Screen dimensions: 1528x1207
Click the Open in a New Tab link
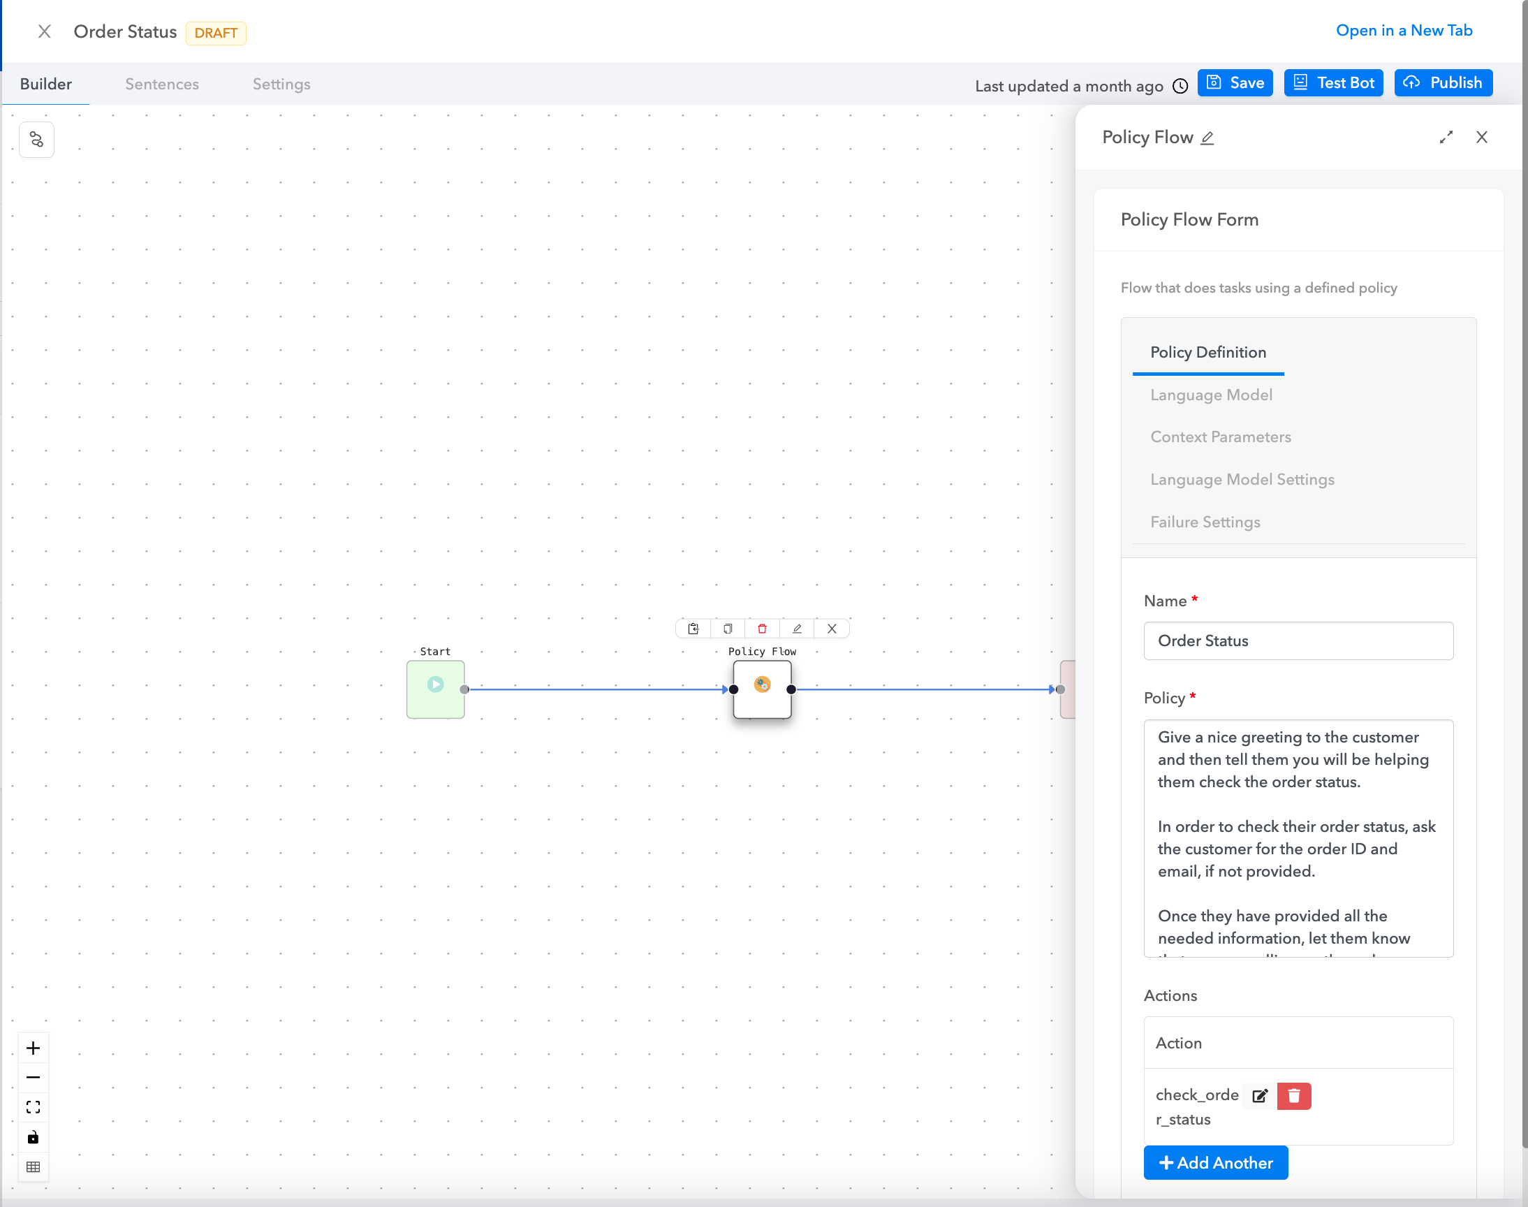pyautogui.click(x=1404, y=31)
